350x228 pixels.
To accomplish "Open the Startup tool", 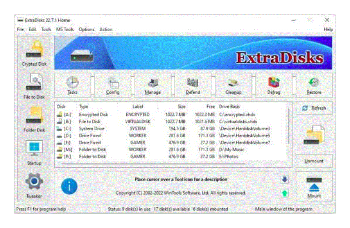I will tap(34, 153).
